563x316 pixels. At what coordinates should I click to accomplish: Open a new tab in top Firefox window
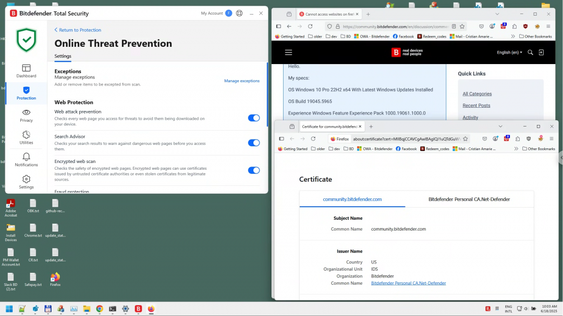(368, 15)
